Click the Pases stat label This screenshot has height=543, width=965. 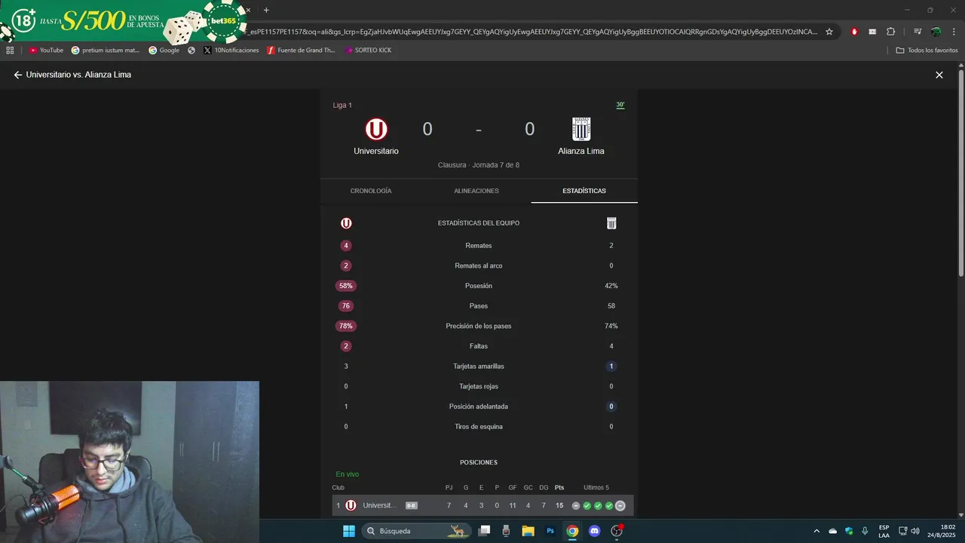click(479, 306)
